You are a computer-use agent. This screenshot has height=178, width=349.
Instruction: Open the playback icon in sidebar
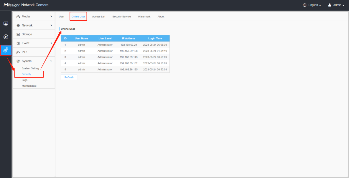tap(6, 37)
